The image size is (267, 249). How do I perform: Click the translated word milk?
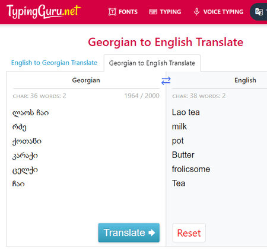pos(179,127)
